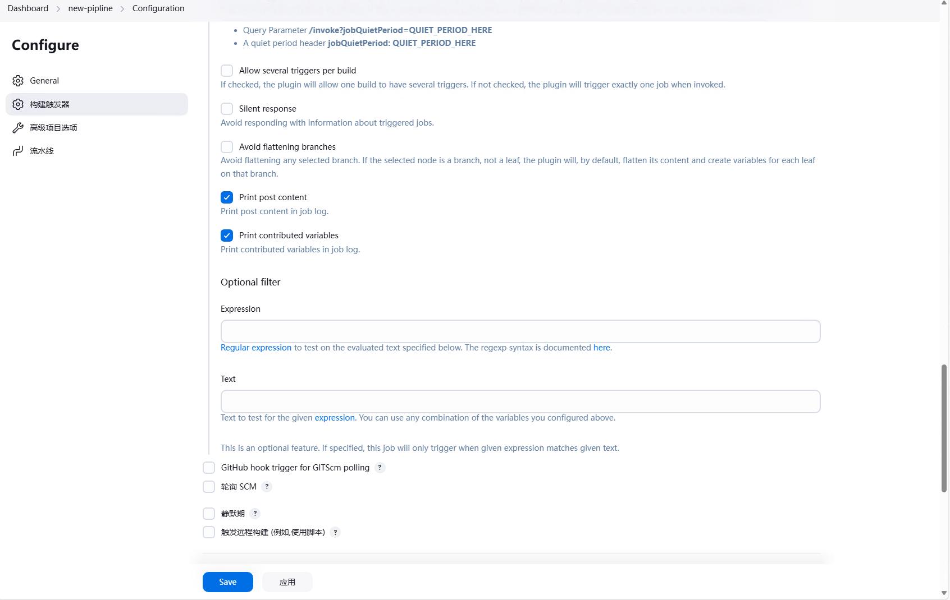The image size is (950, 600).
Task: Click 'Print post content in job log.' text
Action: 275,211
